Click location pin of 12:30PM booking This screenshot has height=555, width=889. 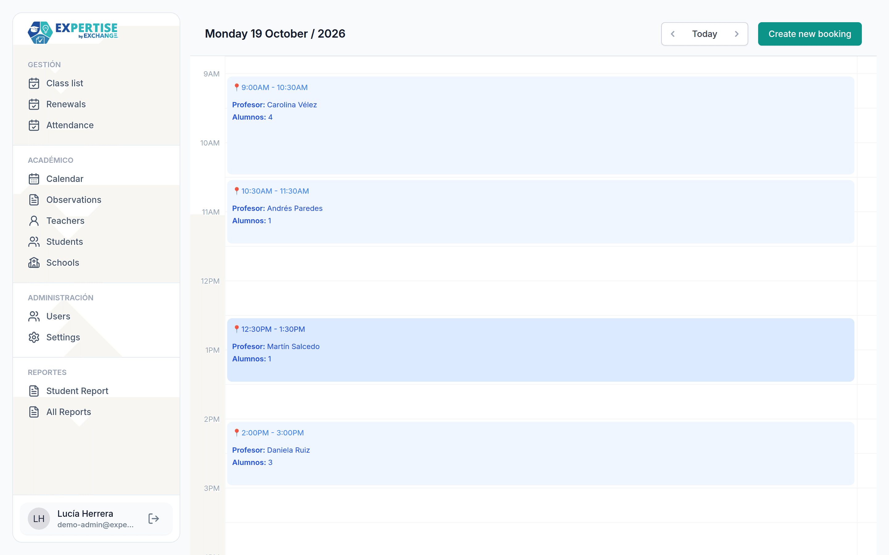236,329
